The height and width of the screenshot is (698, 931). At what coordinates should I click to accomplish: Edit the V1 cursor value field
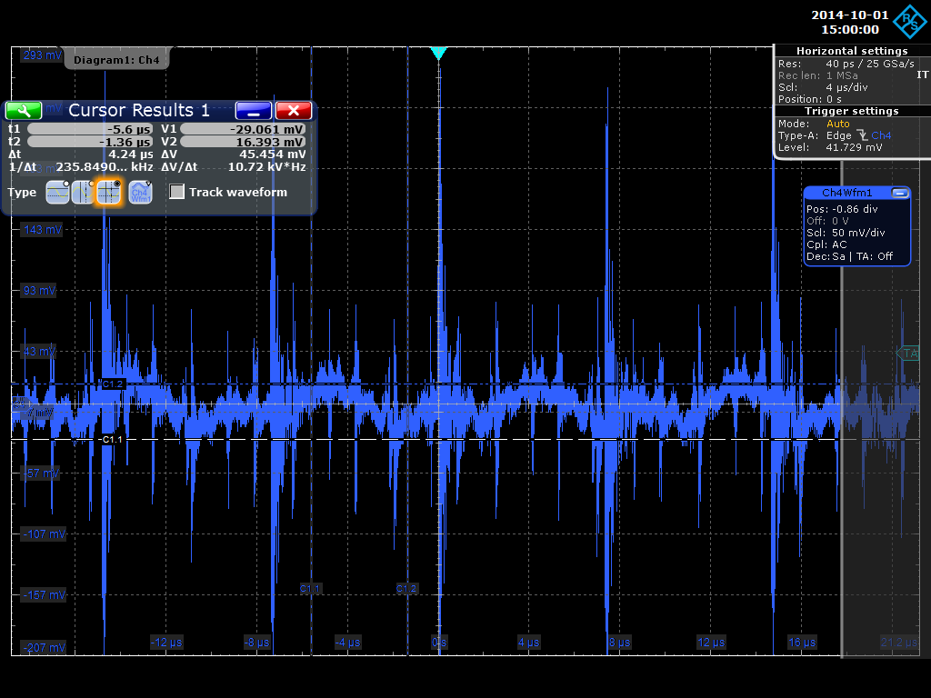click(x=243, y=129)
